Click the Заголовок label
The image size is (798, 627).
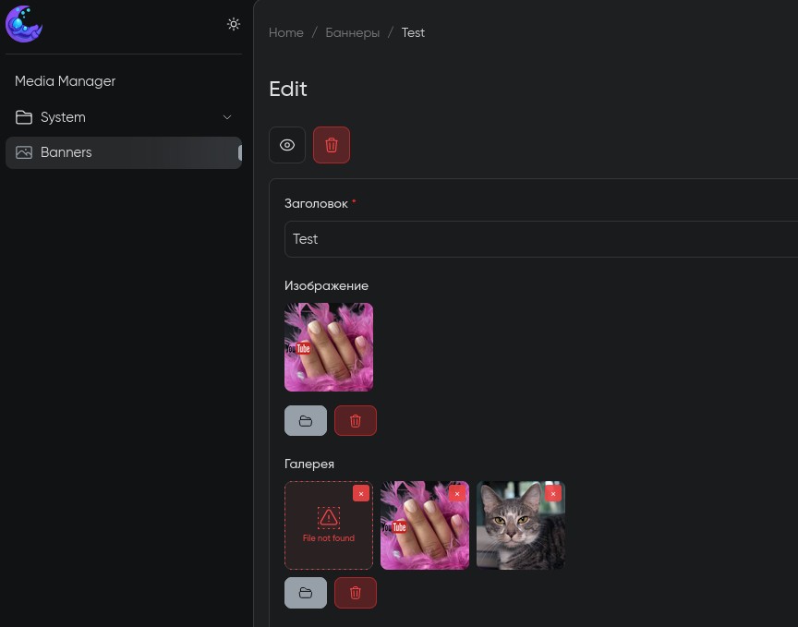coord(316,203)
